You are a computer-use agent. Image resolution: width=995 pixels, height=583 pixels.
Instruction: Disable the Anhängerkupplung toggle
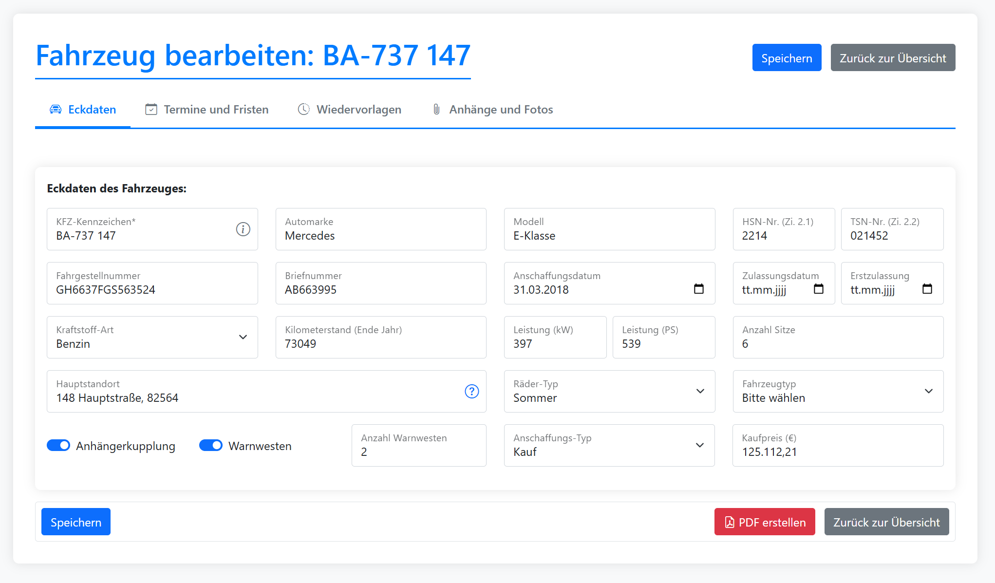pos(58,445)
